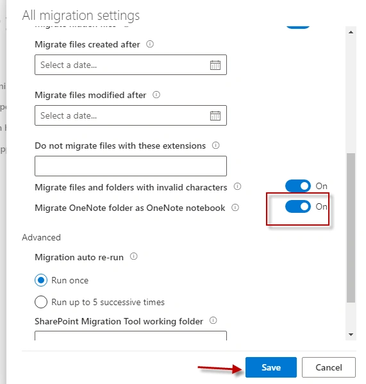Open calendar picker for files created after
Image resolution: width=366 pixels, height=384 pixels.
point(215,65)
